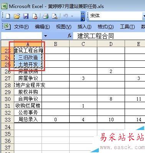Open the 工具(T) menu
The width and height of the screenshot is (145, 153).
[x=127, y=27]
